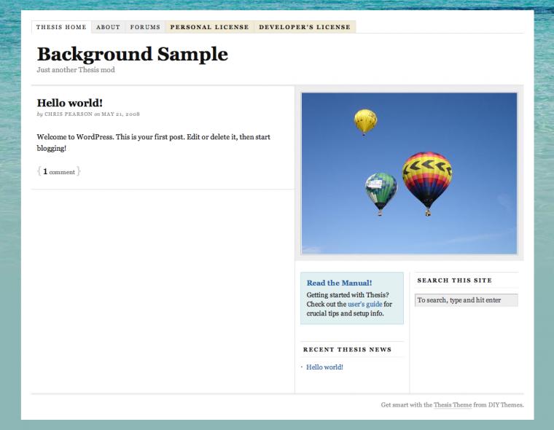Switch to the About tab
554x430 pixels.
(x=108, y=27)
